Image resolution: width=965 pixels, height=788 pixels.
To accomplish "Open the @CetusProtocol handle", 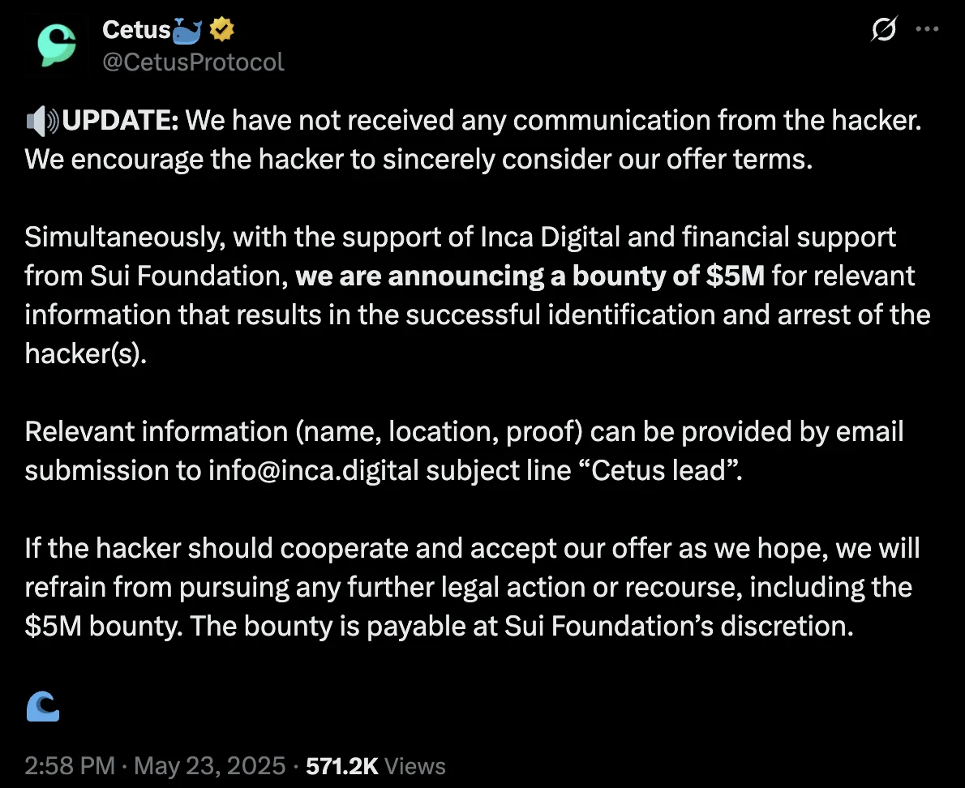I will 193,62.
